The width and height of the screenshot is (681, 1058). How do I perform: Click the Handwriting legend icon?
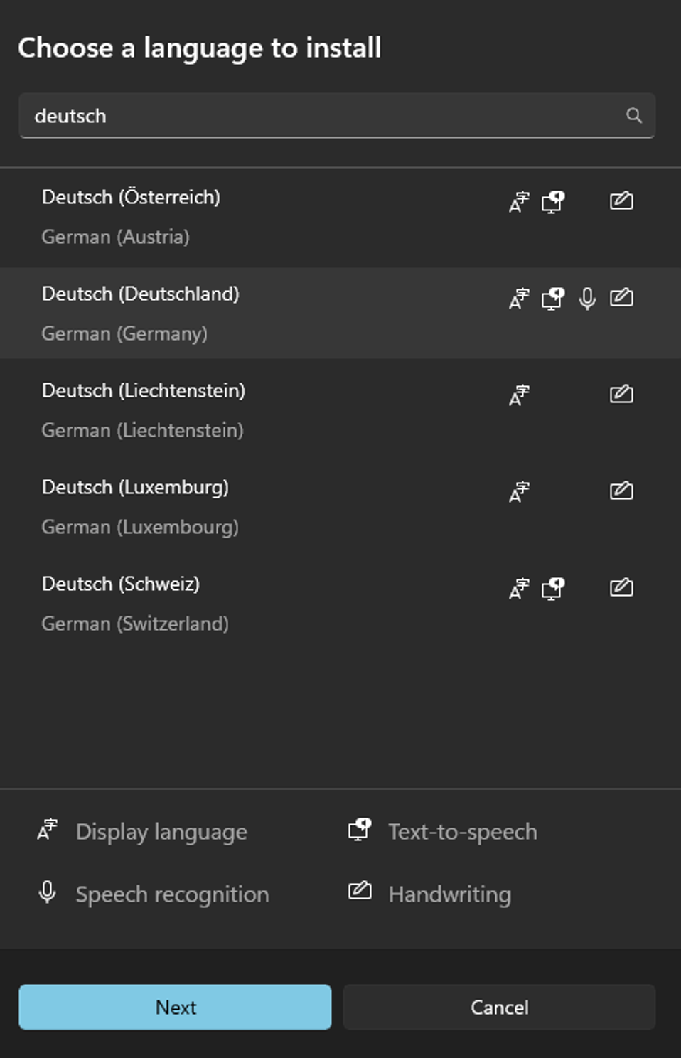point(360,890)
